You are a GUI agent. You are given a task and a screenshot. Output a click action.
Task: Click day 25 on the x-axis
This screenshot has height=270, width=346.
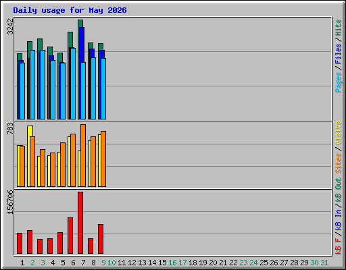[264, 263]
